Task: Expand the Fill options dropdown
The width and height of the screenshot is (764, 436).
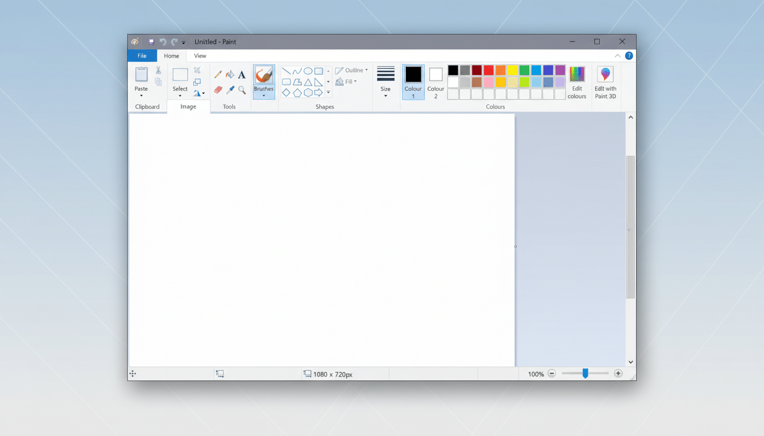Action: pyautogui.click(x=347, y=81)
